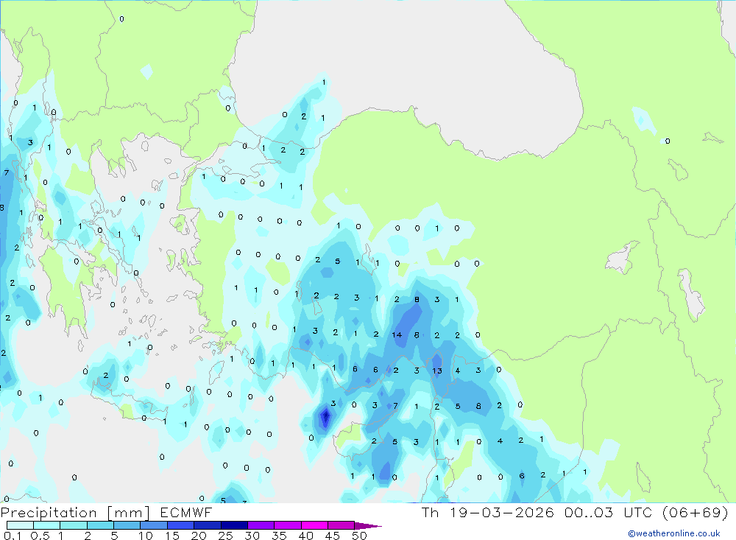
Task: Click the legend label '10'
Action: (x=146, y=536)
